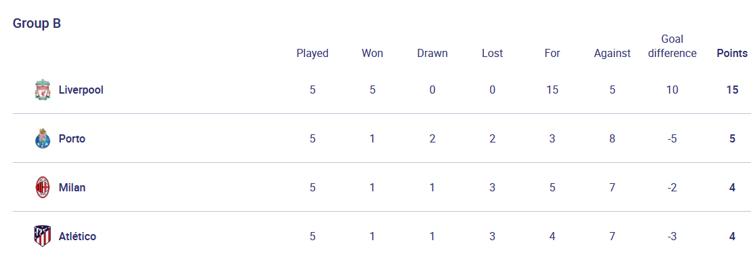The image size is (751, 268).
Task: Click the Won column header
Action: click(373, 53)
